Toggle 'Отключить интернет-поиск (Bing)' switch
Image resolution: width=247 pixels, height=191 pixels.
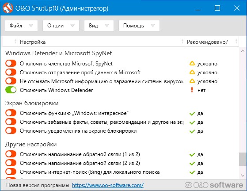pyautogui.click(x=11, y=172)
